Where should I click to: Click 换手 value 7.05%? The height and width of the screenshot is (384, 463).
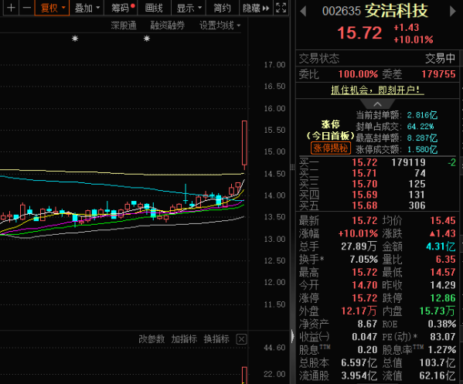364,259
